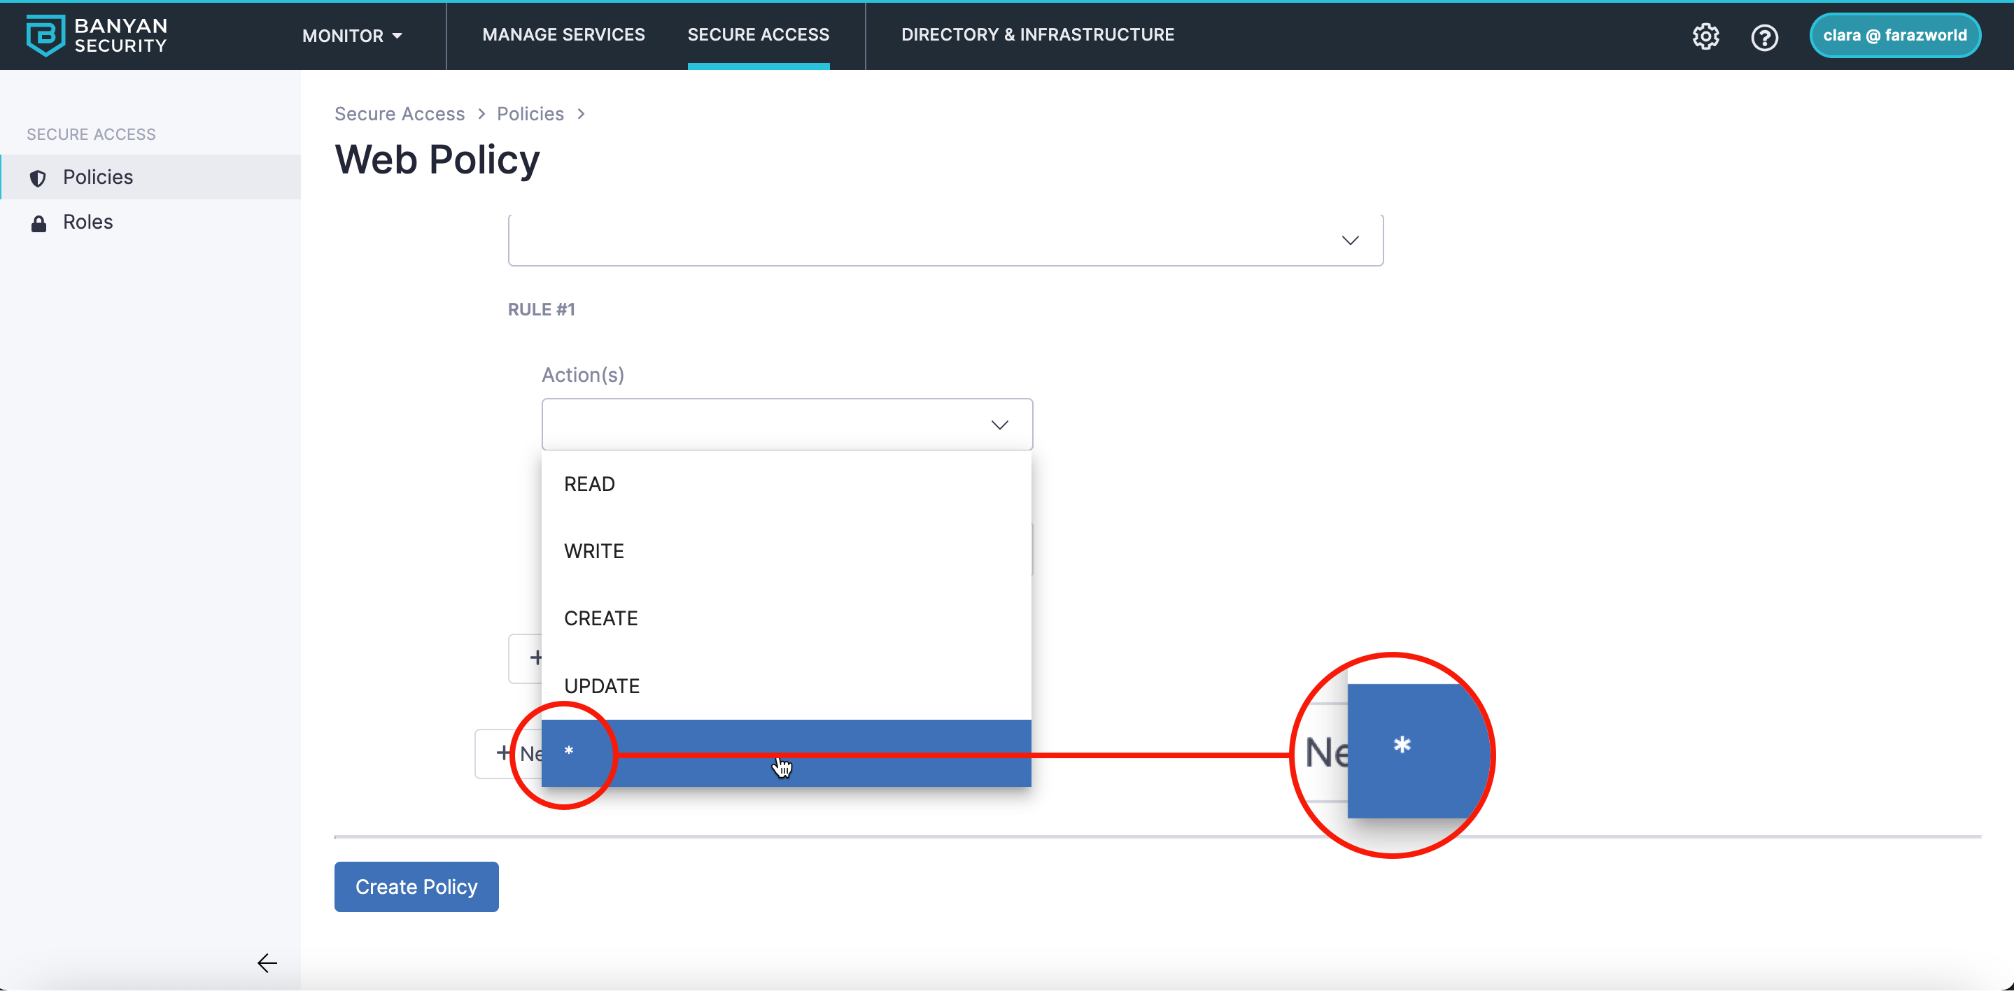The height and width of the screenshot is (996, 2014).
Task: Select READ from actions list
Action: click(x=589, y=483)
